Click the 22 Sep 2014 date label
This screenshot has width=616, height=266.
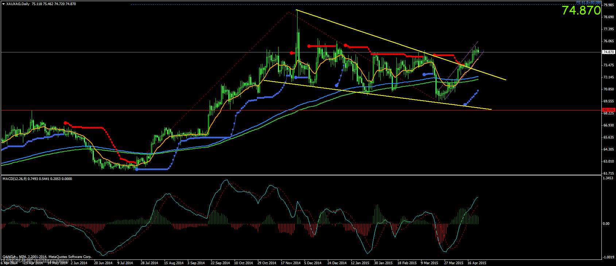pos(220,263)
